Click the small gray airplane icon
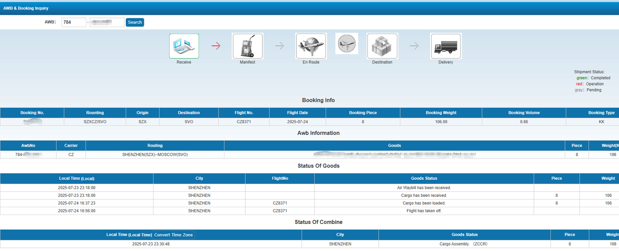 (x=346, y=43)
